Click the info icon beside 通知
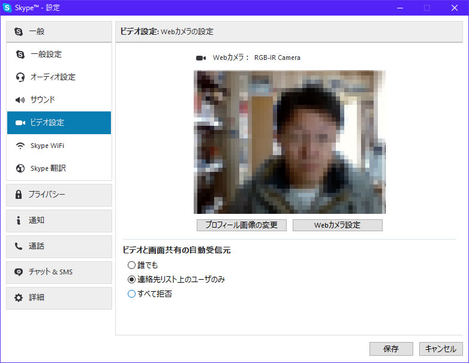Viewport: 469px width, 363px height. [x=19, y=220]
